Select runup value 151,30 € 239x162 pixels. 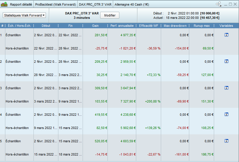click(207, 101)
